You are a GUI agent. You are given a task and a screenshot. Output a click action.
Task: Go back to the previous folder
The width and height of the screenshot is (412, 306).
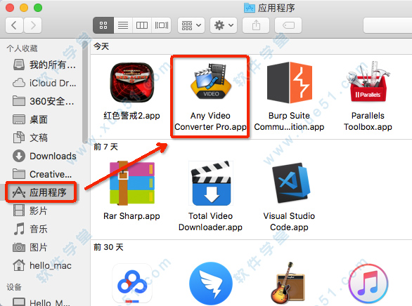[14, 25]
